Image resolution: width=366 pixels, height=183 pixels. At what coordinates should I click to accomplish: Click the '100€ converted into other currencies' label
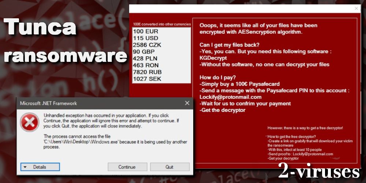pyautogui.click(x=162, y=24)
